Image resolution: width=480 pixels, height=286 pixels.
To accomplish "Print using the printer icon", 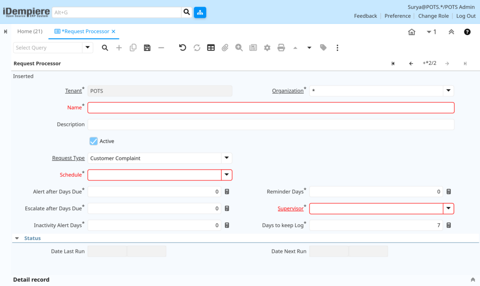I will click(281, 48).
